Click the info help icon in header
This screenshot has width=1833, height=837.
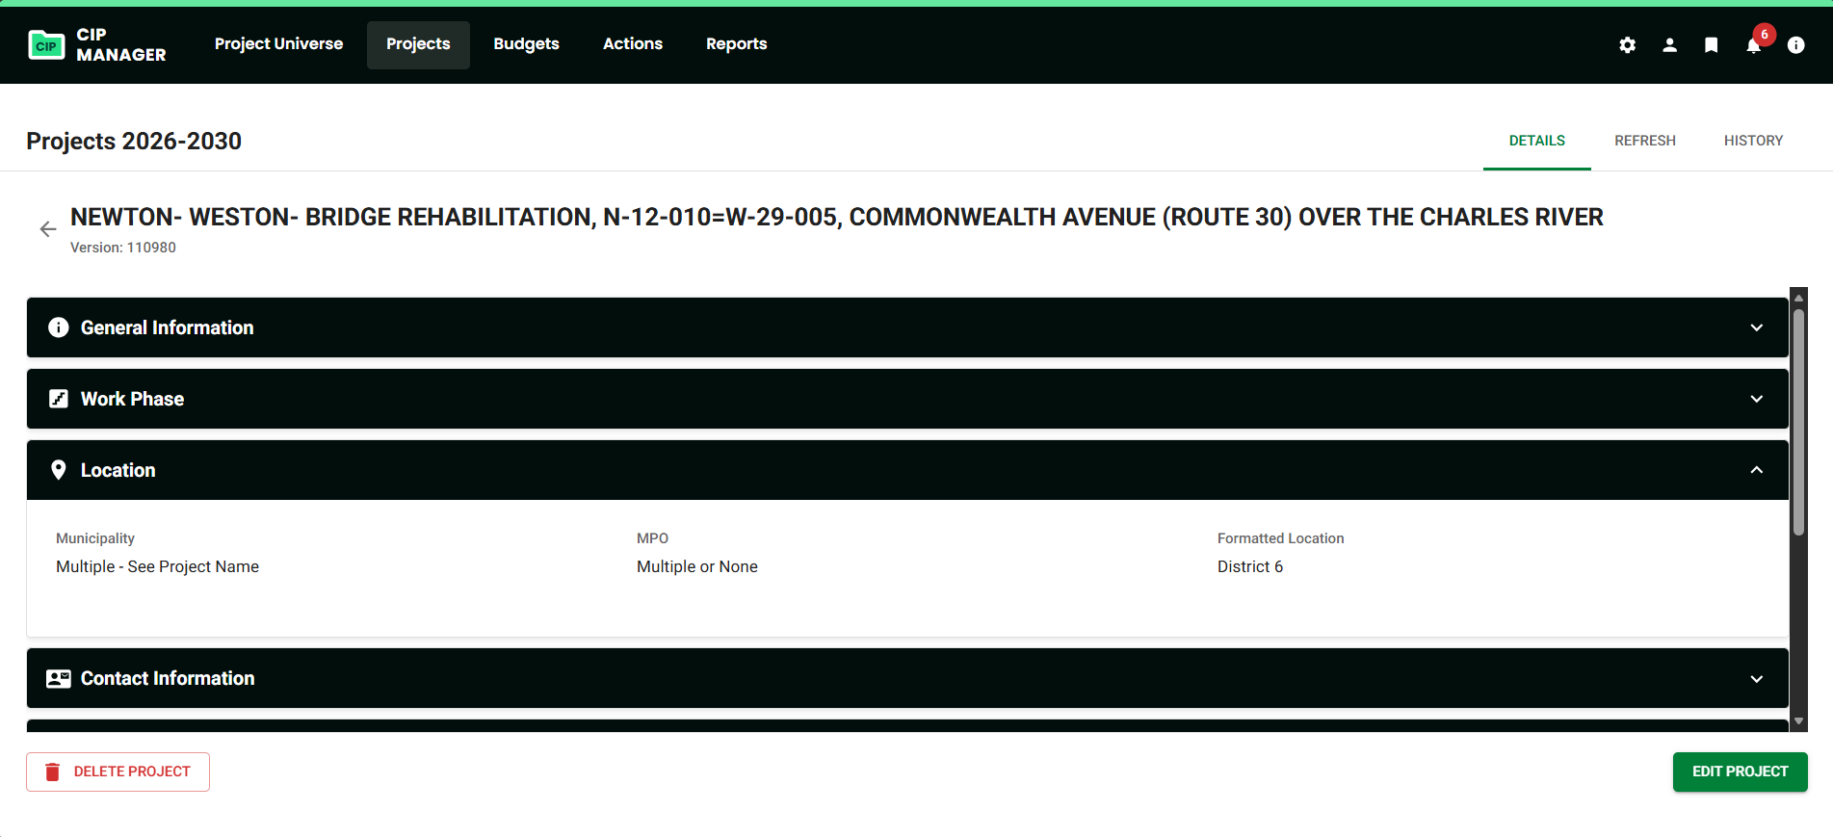[x=1795, y=45]
